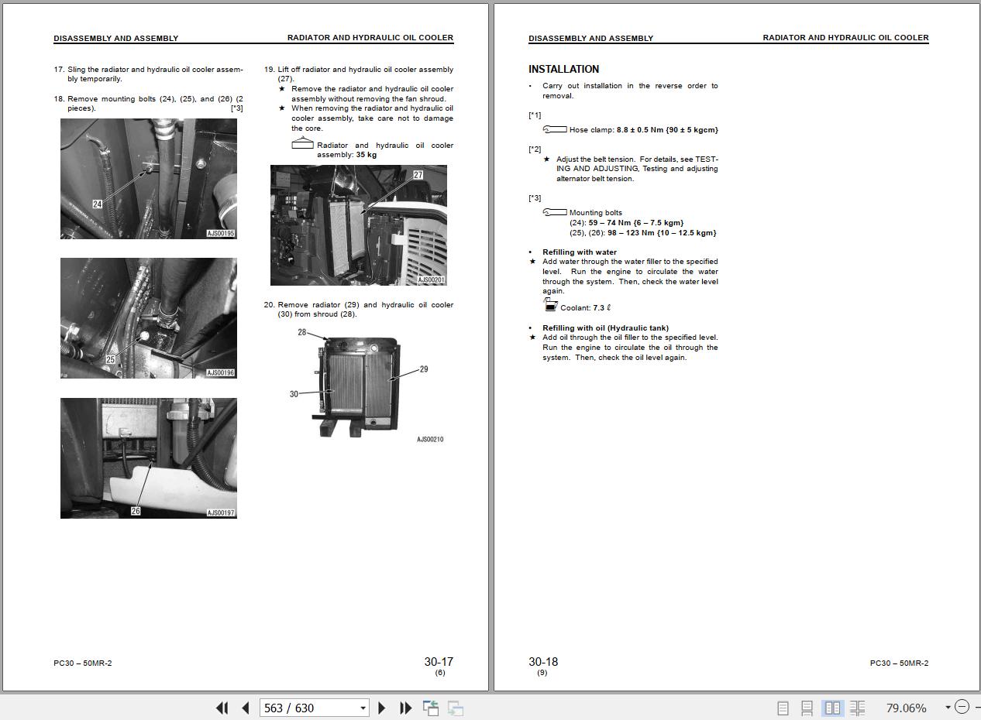Select two-page facing layout
The width and height of the screenshot is (981, 720).
click(x=833, y=708)
